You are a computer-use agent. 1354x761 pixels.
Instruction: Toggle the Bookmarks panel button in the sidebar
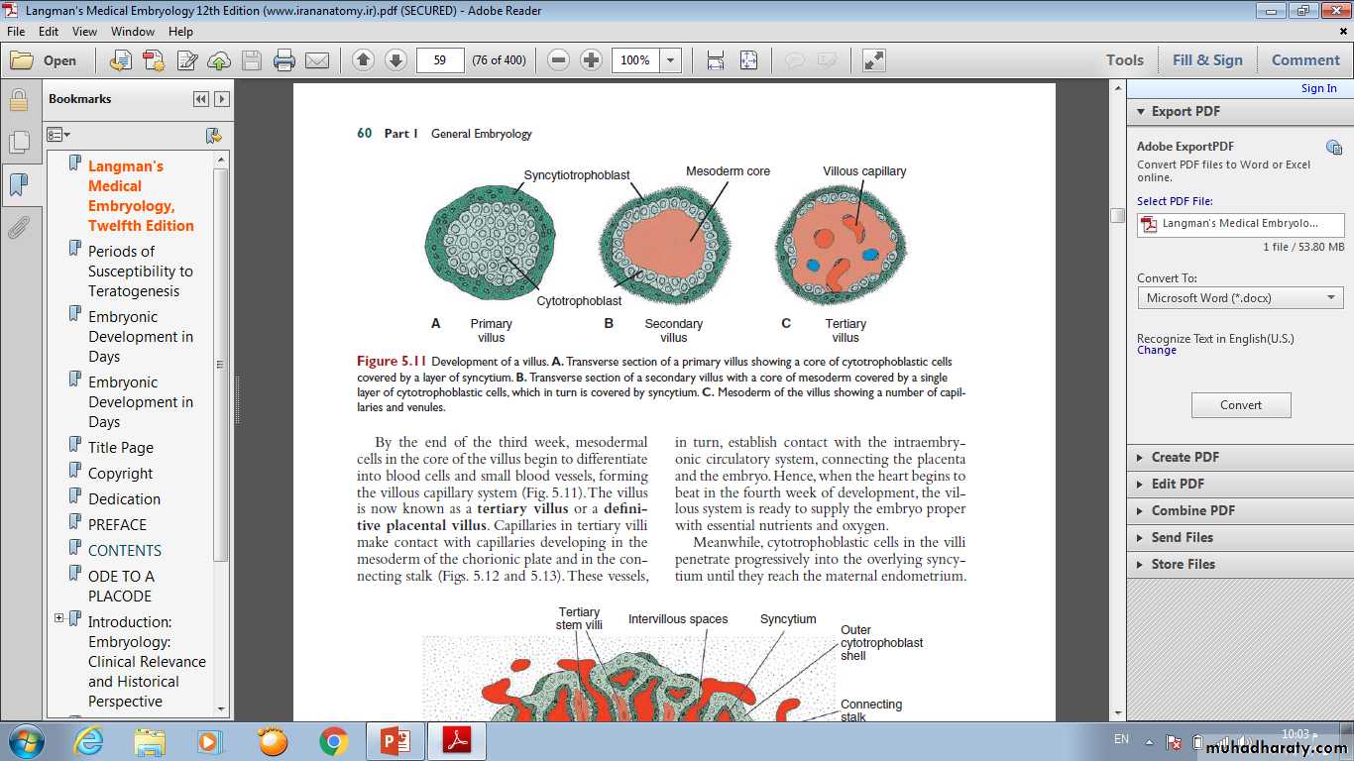point(18,185)
